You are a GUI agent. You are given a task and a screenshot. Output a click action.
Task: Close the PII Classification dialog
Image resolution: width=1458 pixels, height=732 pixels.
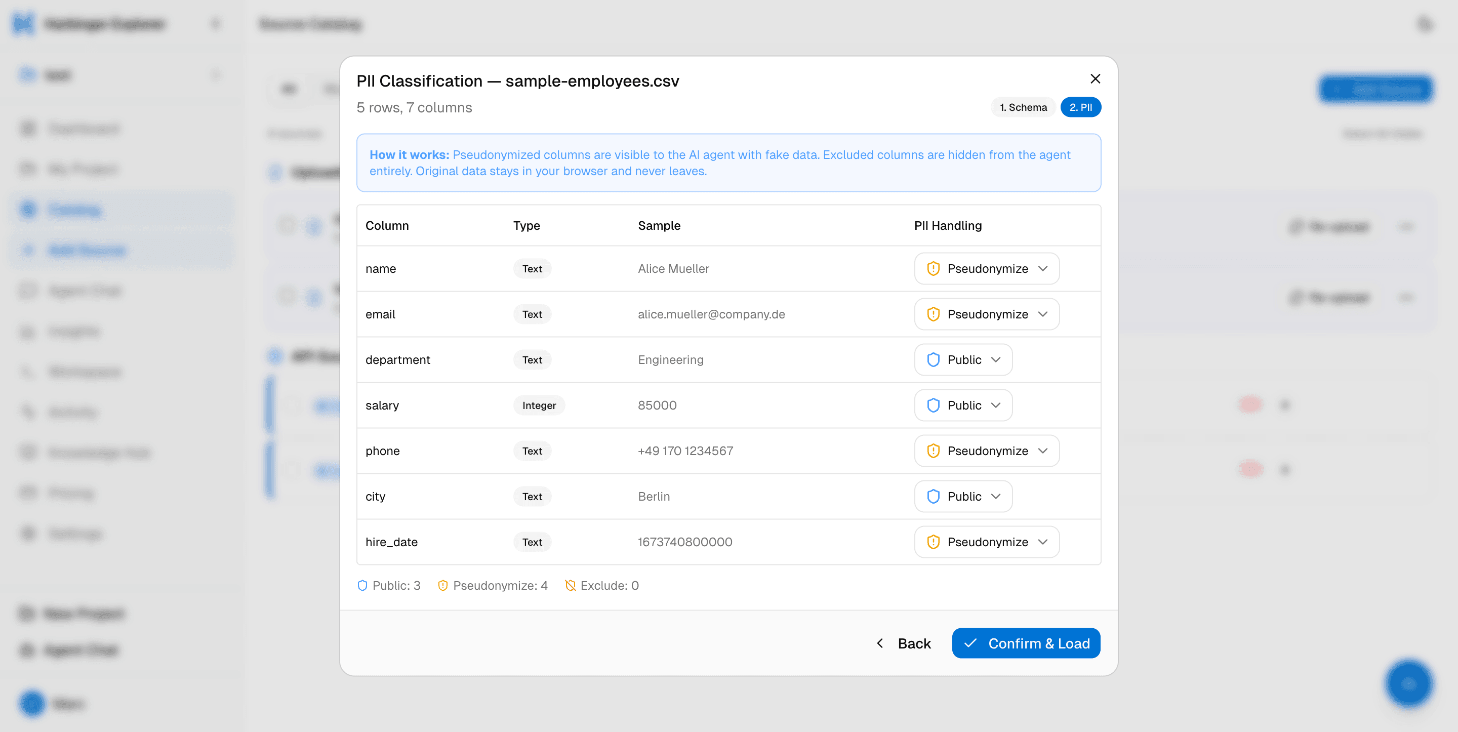click(1095, 79)
